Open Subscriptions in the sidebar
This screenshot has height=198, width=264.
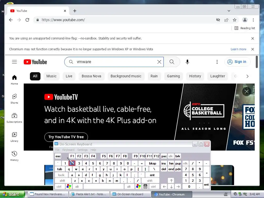tap(14, 118)
